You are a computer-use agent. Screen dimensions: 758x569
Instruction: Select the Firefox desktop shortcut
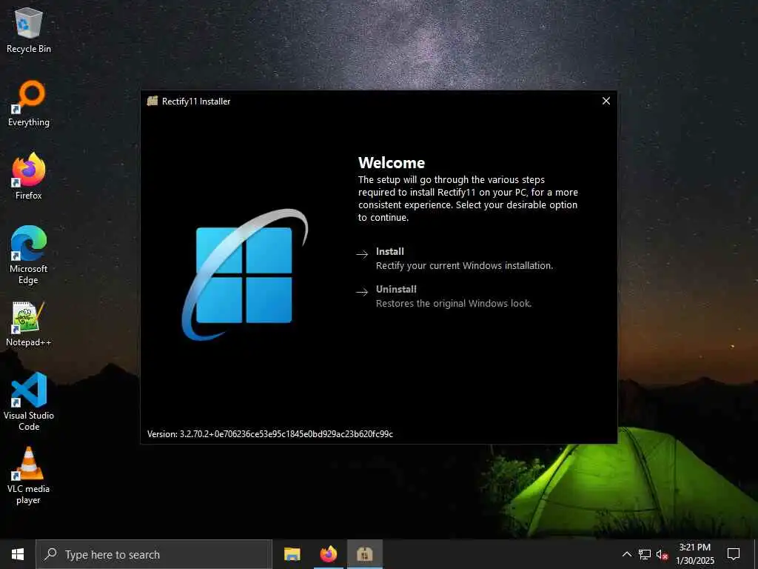point(29,176)
